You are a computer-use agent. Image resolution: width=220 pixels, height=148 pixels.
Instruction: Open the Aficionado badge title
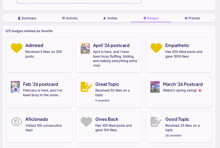(x=37, y=119)
